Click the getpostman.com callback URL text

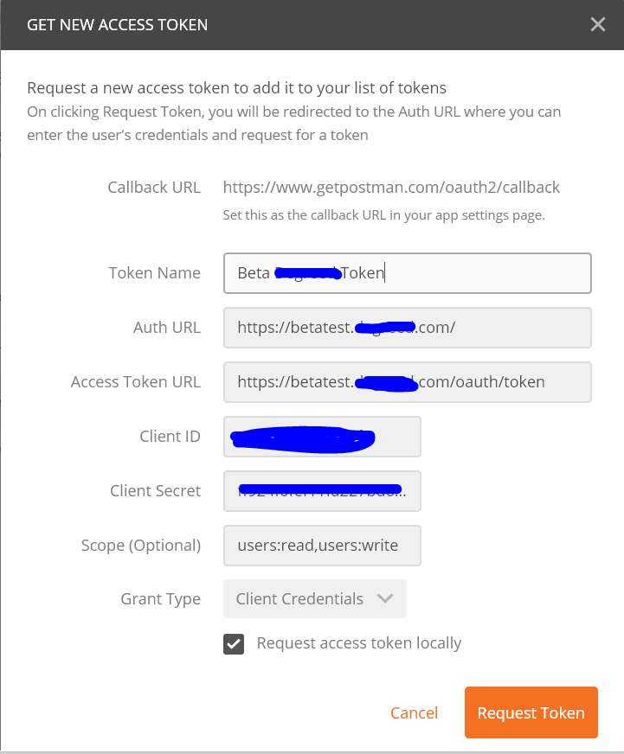pos(391,188)
